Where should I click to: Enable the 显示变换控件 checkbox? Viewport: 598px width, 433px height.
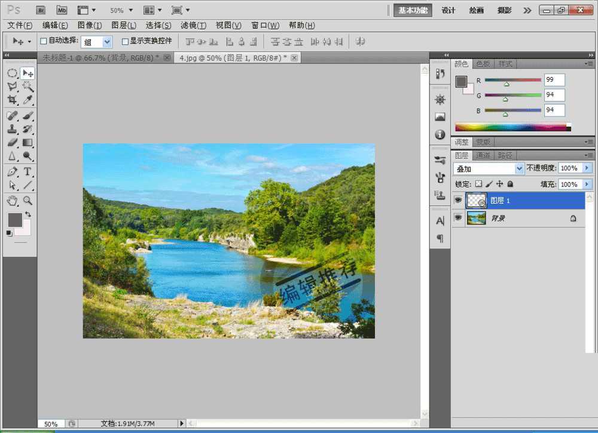(x=125, y=41)
